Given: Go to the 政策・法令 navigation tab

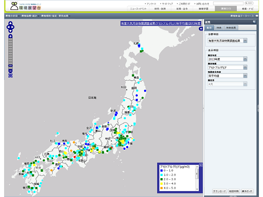Looking at the screenshot, I should click(x=182, y=8).
